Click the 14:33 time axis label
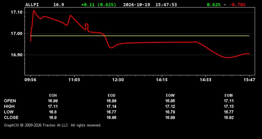262x139 pixels. click(205, 80)
